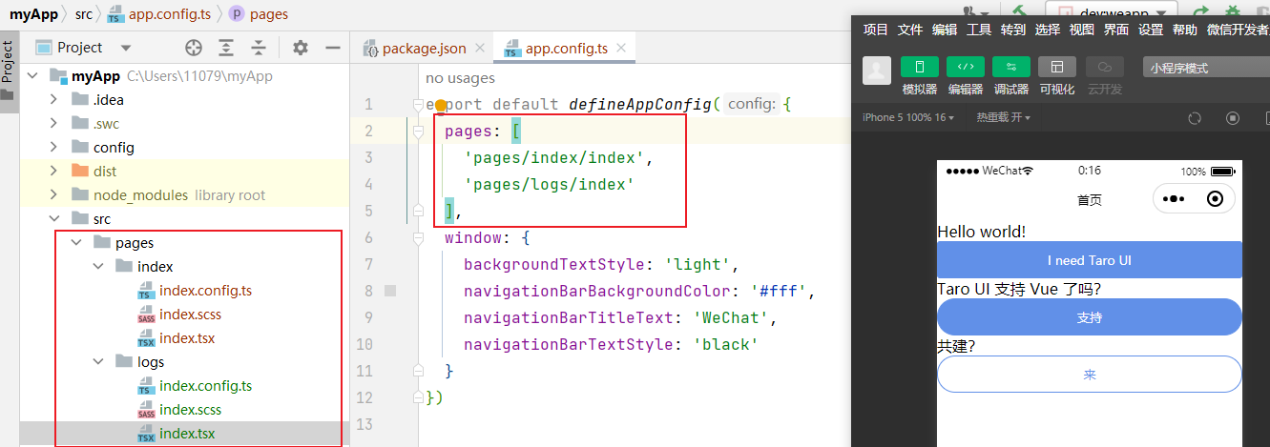Expand the node_modules folder
Screen dimensions: 1270x447
pyautogui.click(x=55, y=195)
